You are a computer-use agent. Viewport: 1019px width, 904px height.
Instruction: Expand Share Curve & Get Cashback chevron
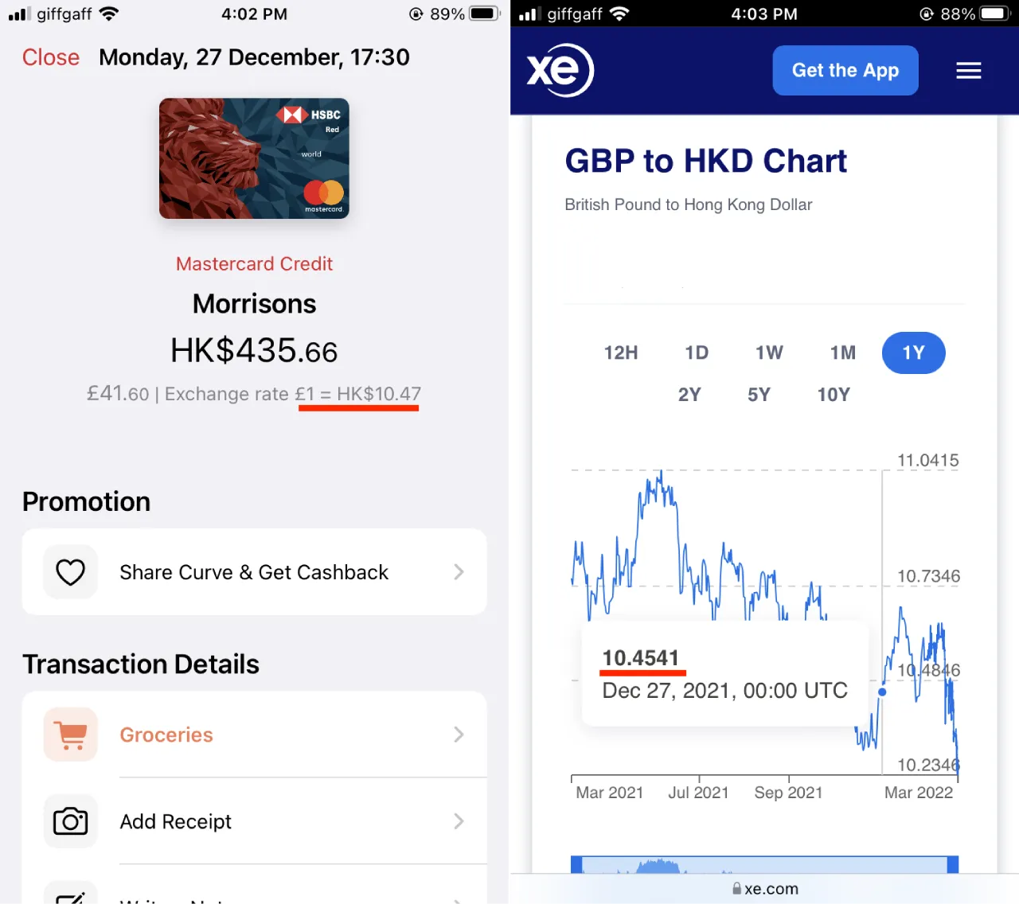(x=459, y=572)
